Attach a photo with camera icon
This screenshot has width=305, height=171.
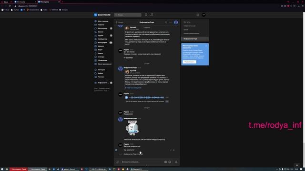[165, 162]
